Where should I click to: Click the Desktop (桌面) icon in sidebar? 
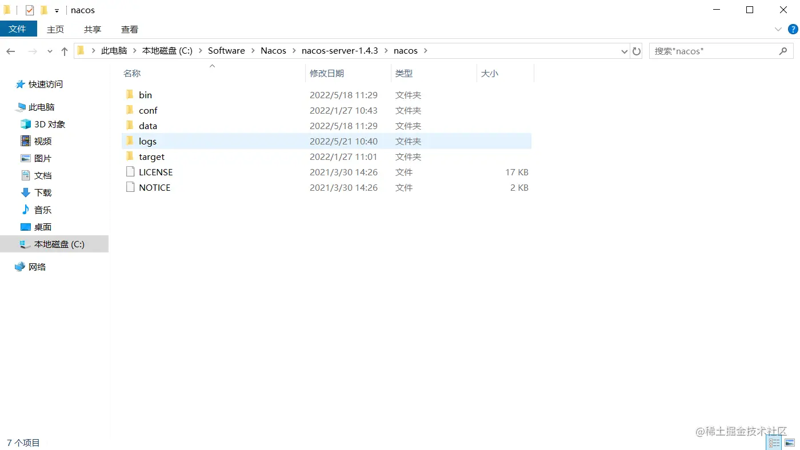pyautogui.click(x=26, y=227)
